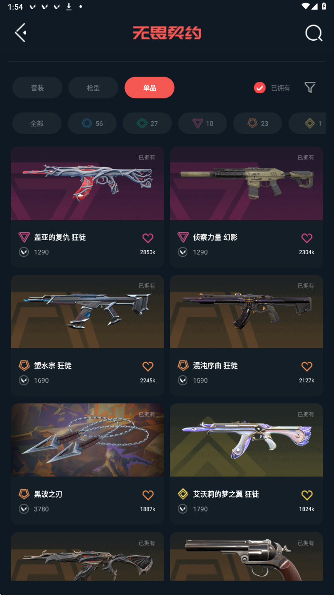Select the 单品 tab
The image size is (334, 595).
pyautogui.click(x=149, y=88)
